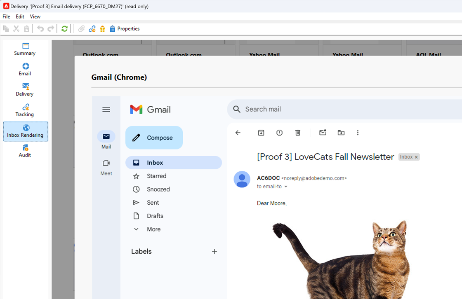Open the Tracking section icon
Screen dimensions: 462x299
(26, 107)
